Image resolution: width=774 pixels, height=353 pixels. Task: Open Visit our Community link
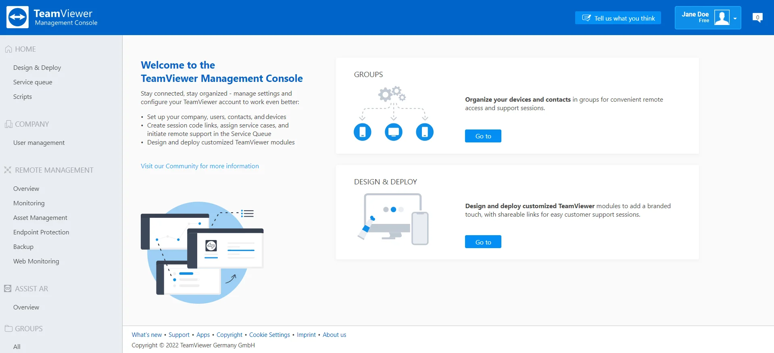[x=200, y=166]
